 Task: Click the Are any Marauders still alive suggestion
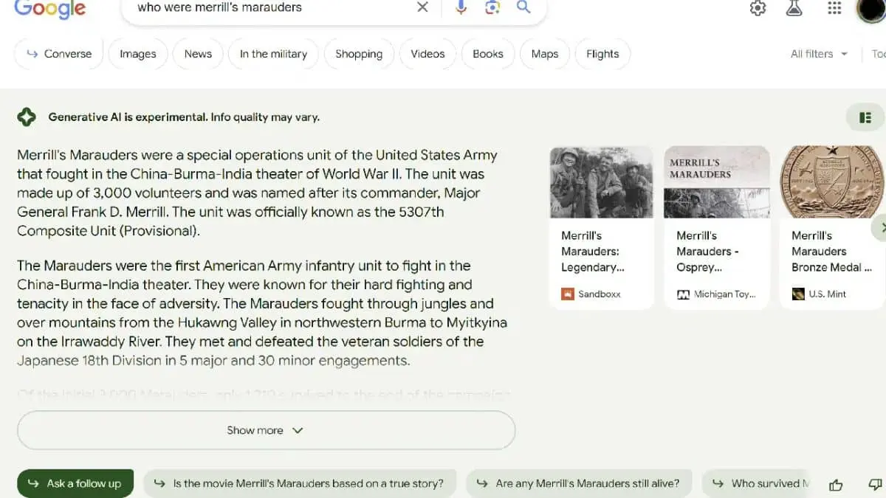[579, 483]
